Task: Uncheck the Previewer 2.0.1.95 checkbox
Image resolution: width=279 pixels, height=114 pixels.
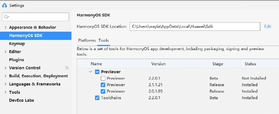Action: [103, 91]
